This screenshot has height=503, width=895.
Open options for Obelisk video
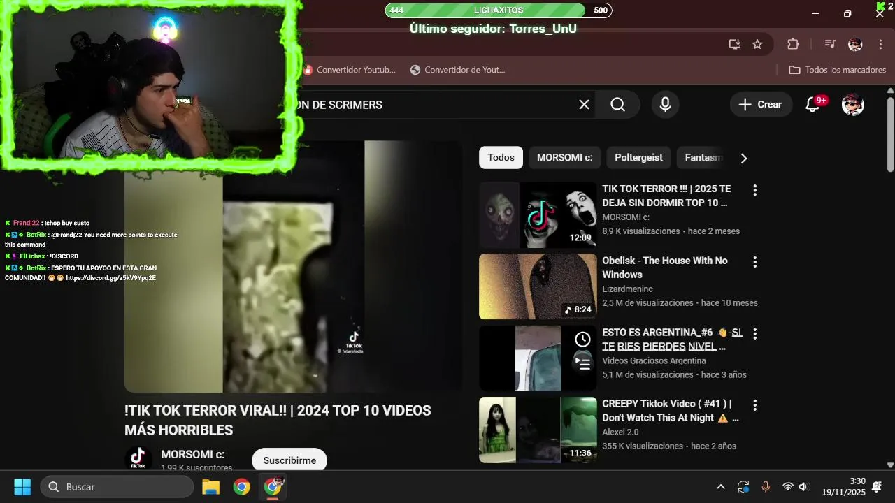[754, 262]
